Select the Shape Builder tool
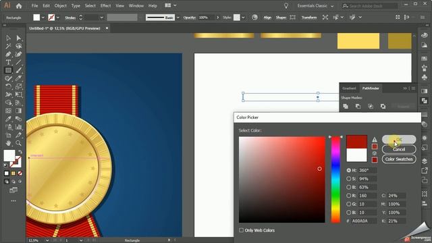Image resolution: width=432 pixels, height=243 pixels. click(8, 103)
